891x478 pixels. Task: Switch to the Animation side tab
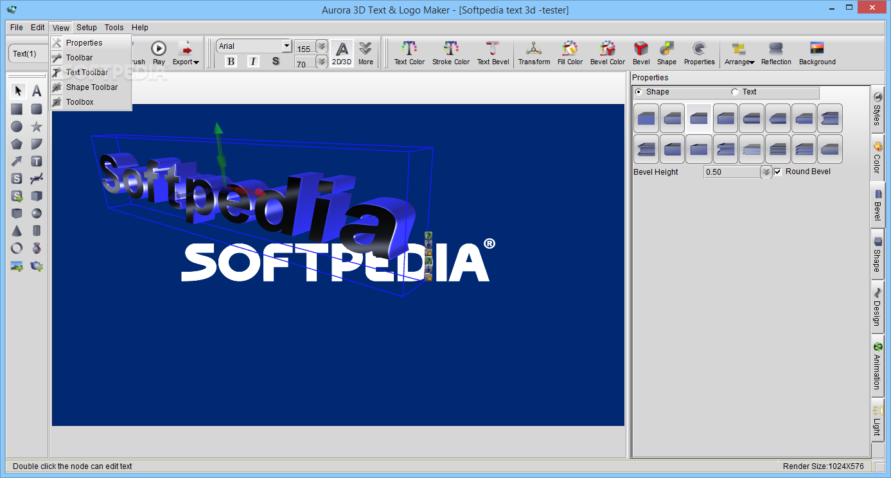[878, 365]
